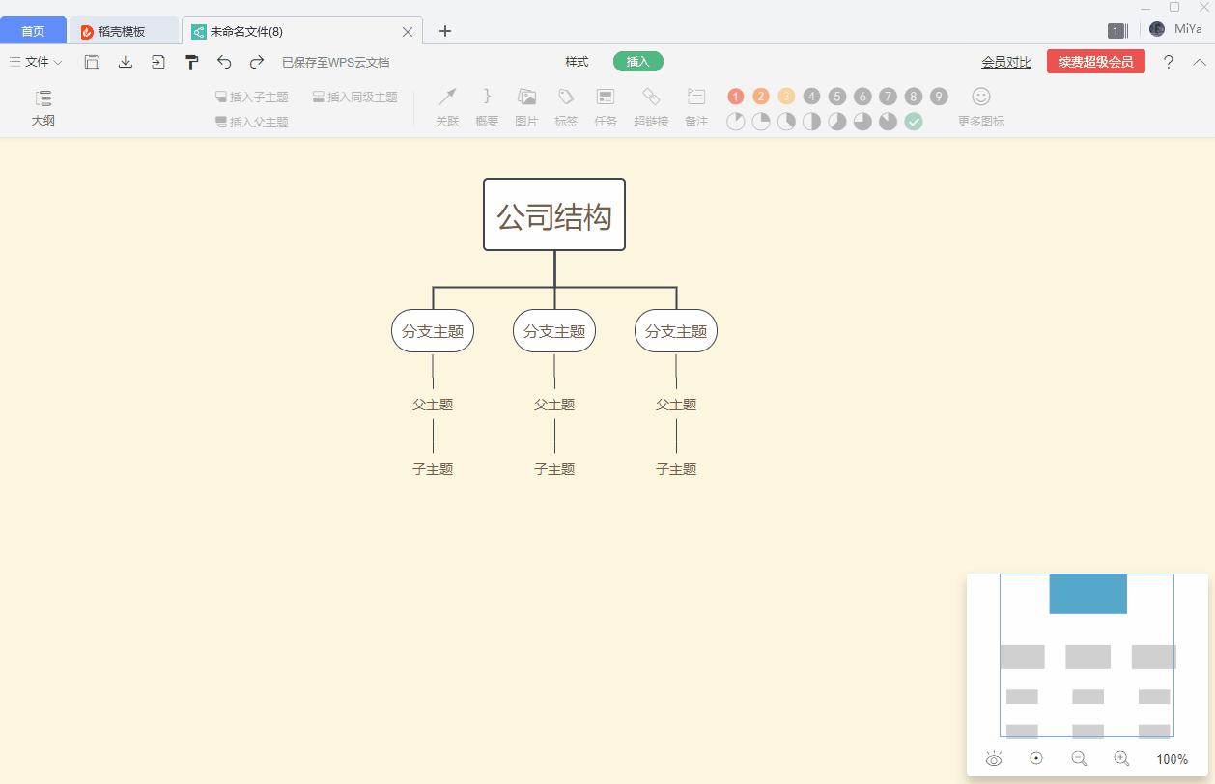Open the 文件 menu dropdown
This screenshot has width=1215, height=784.
pyautogui.click(x=35, y=61)
